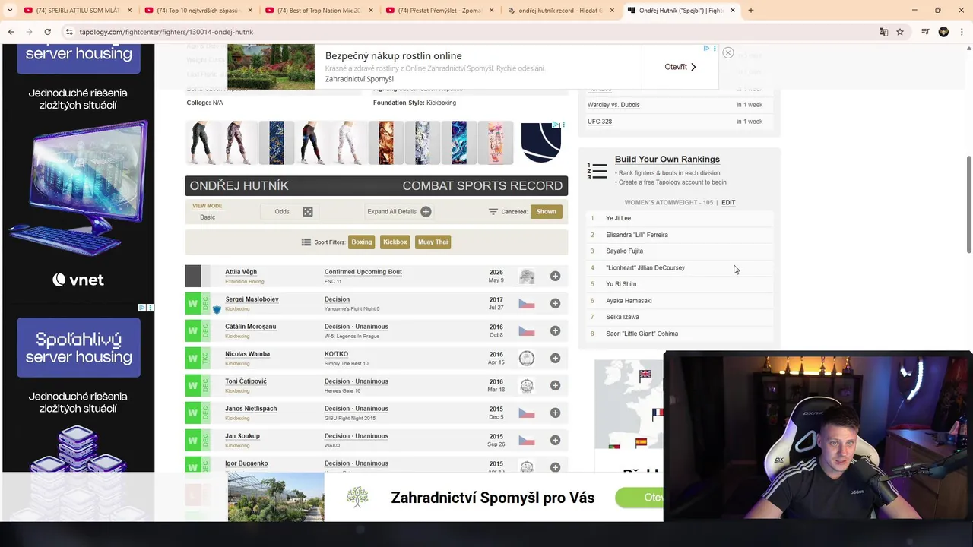Close the top banner ad
This screenshot has width=973, height=547.
coord(727,52)
